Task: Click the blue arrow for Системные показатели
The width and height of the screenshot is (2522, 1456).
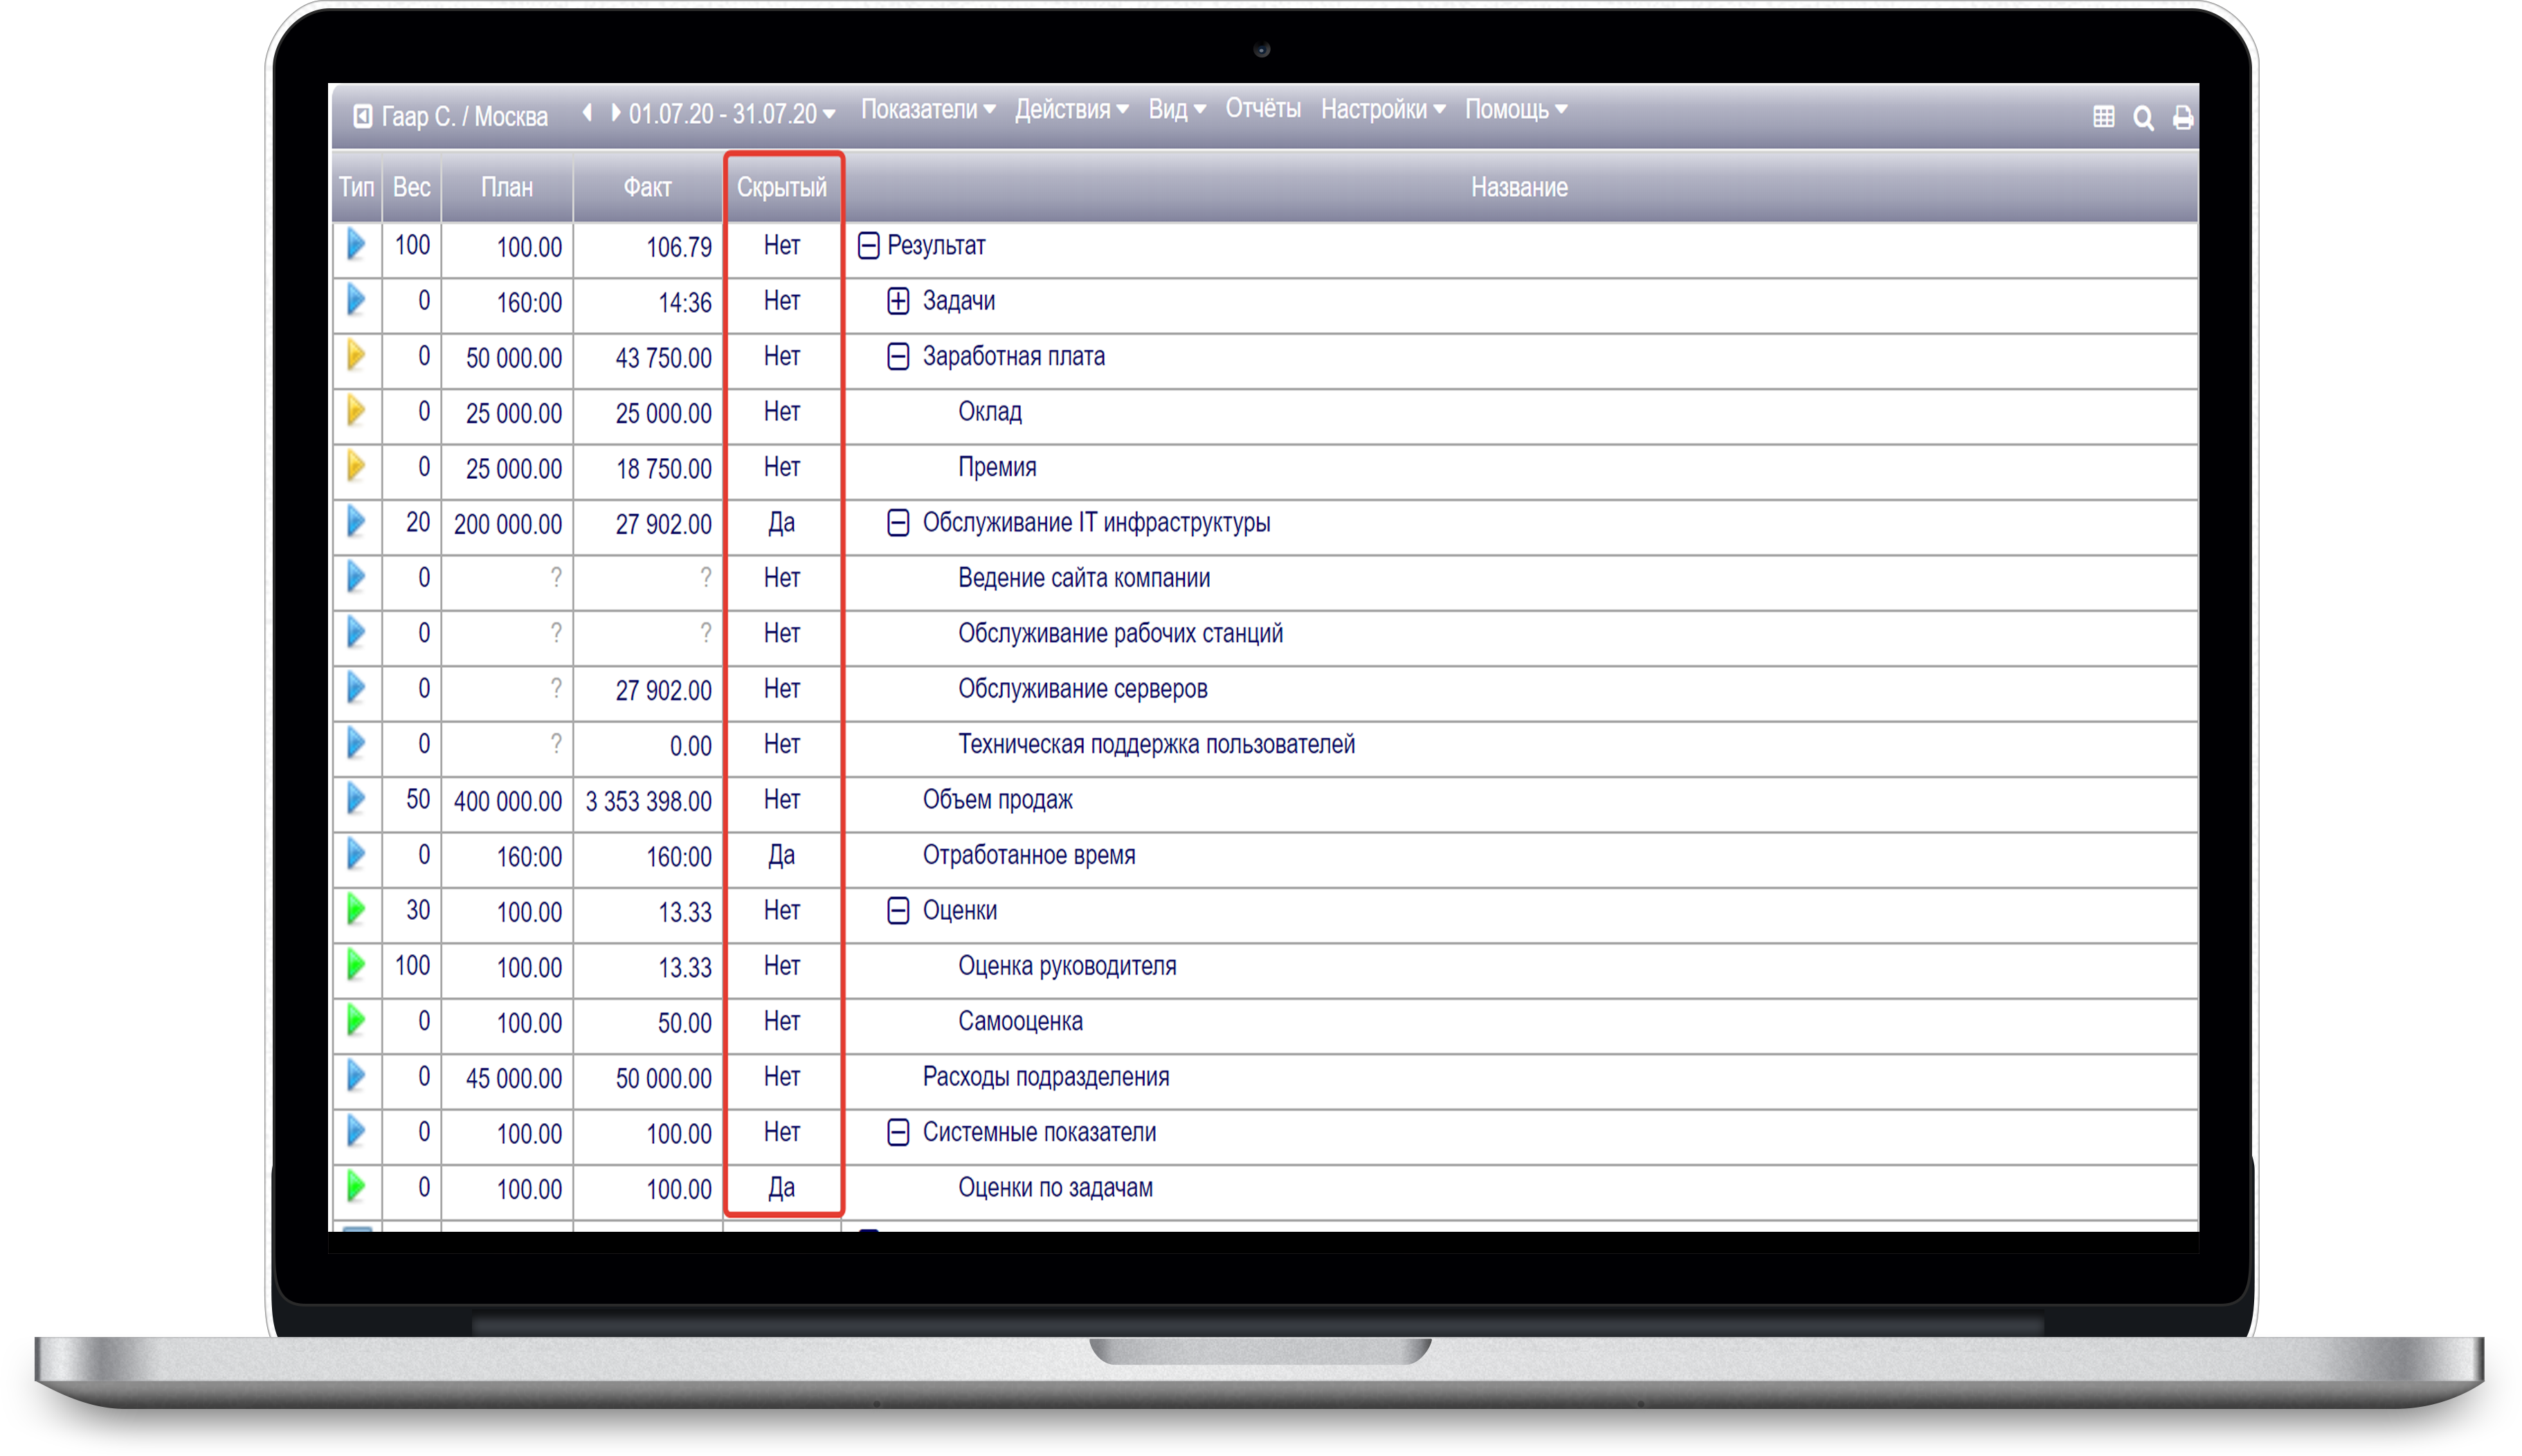Action: click(356, 1132)
